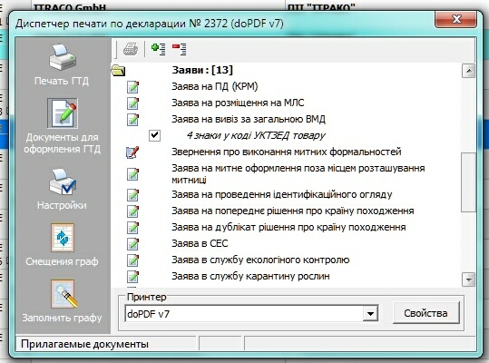Select Документы для оформления ГТД icon
The height and width of the screenshot is (363, 489).
tap(63, 113)
